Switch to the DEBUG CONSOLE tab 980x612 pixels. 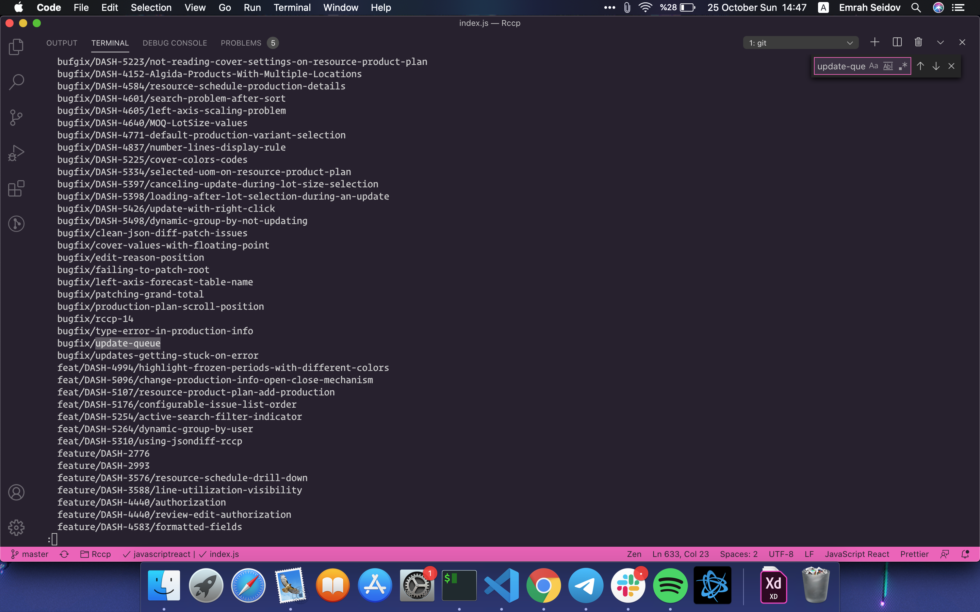[175, 43]
